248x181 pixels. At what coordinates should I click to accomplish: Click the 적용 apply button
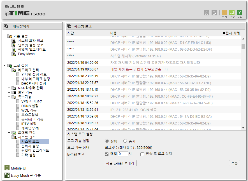point(234,163)
